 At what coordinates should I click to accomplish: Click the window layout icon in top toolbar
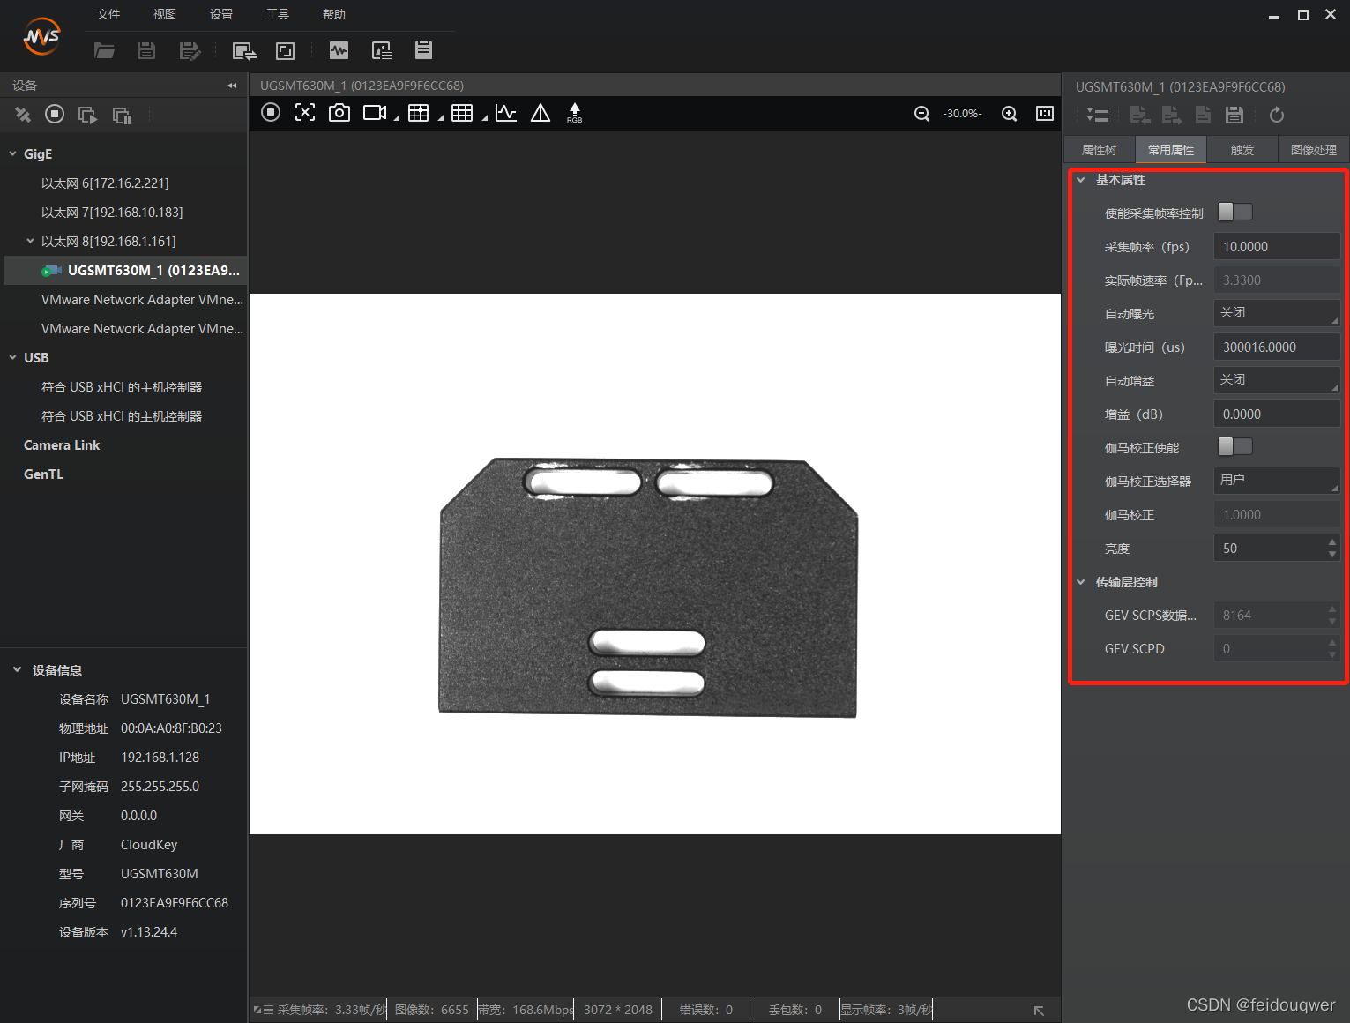click(x=286, y=51)
